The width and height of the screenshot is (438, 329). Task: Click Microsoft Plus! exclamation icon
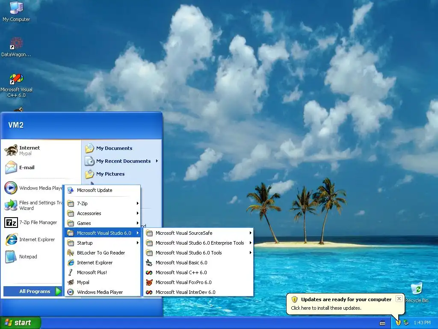pos(71,272)
